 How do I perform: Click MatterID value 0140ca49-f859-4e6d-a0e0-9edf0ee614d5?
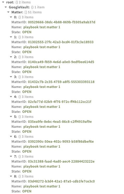coord(61,62)
